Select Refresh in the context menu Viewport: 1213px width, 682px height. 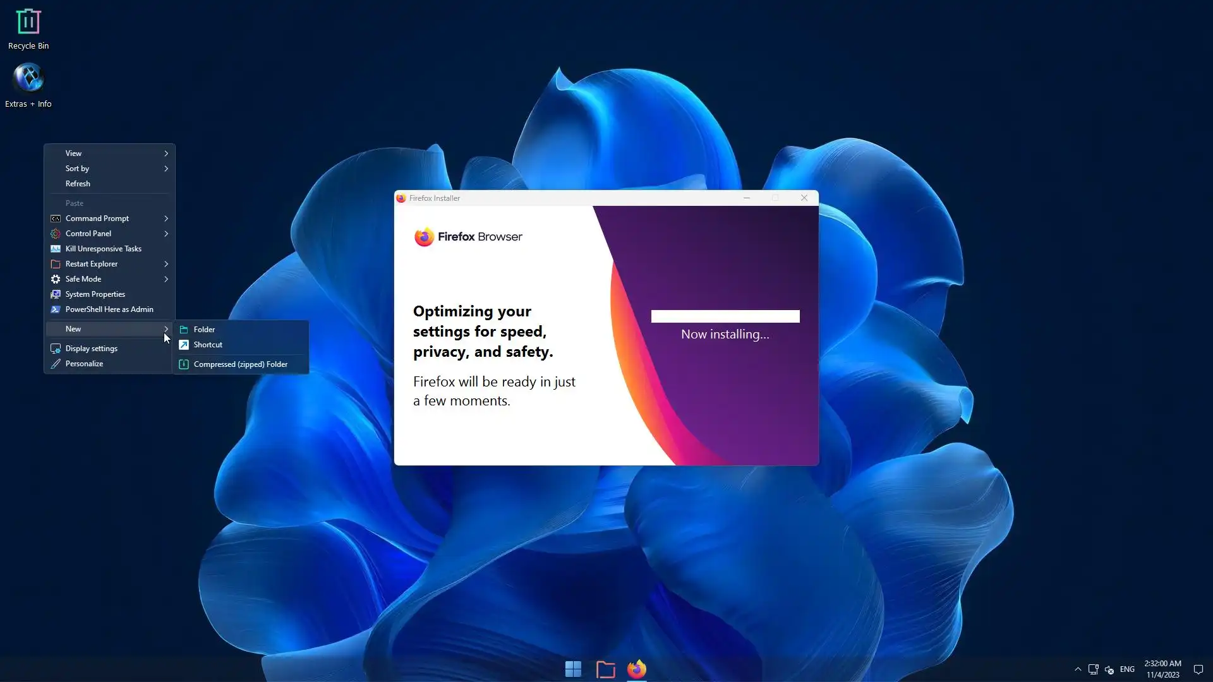point(78,184)
